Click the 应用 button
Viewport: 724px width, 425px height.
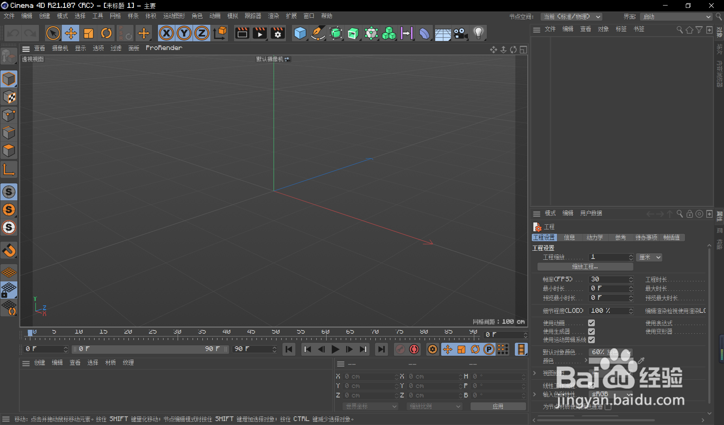(498, 406)
